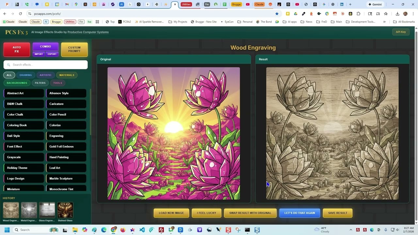418x235 pixels.
Task: Open Windows Start menu
Action: 7,230
